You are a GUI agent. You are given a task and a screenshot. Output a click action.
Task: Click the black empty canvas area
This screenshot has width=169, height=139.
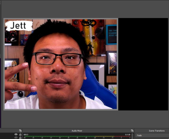click(x=143, y=64)
